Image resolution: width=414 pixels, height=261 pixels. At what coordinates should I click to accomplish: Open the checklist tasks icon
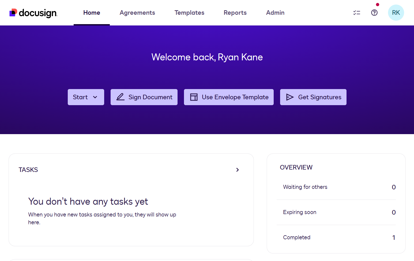[x=357, y=13]
